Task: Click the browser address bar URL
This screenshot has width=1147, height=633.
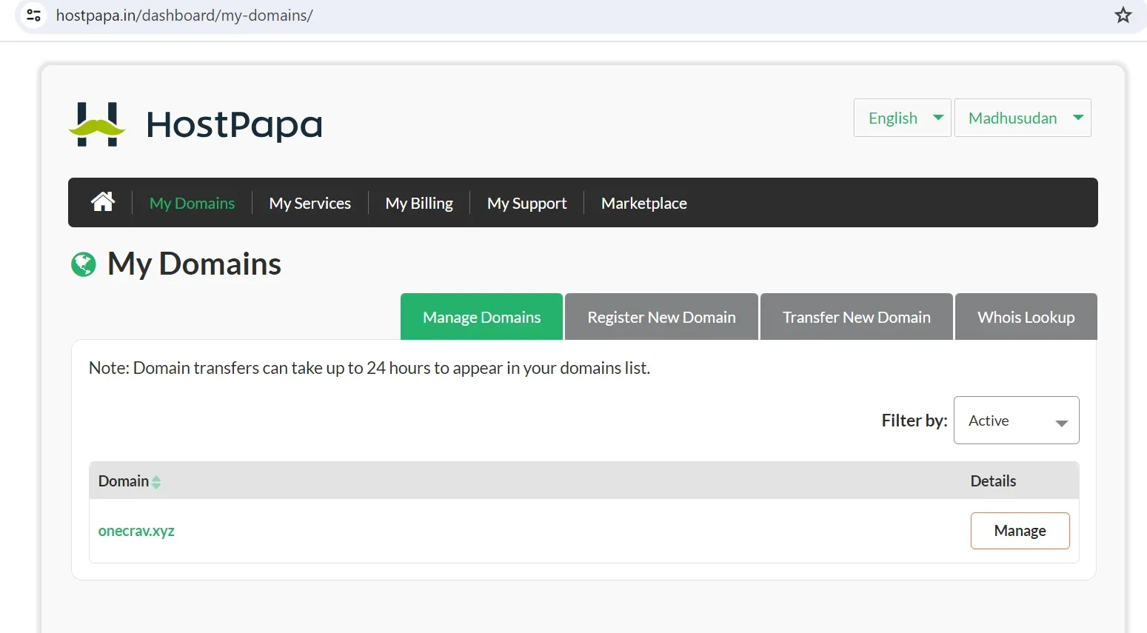Action: (184, 16)
